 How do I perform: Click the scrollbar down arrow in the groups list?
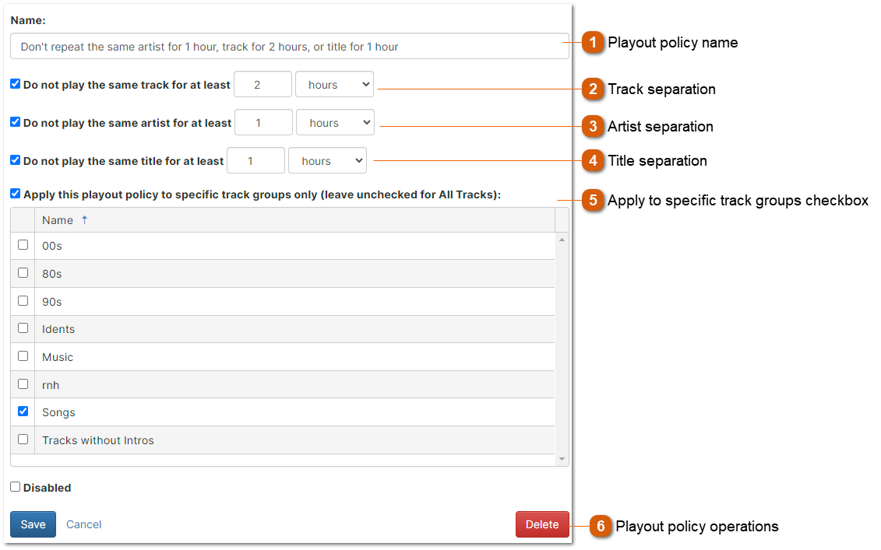562,458
